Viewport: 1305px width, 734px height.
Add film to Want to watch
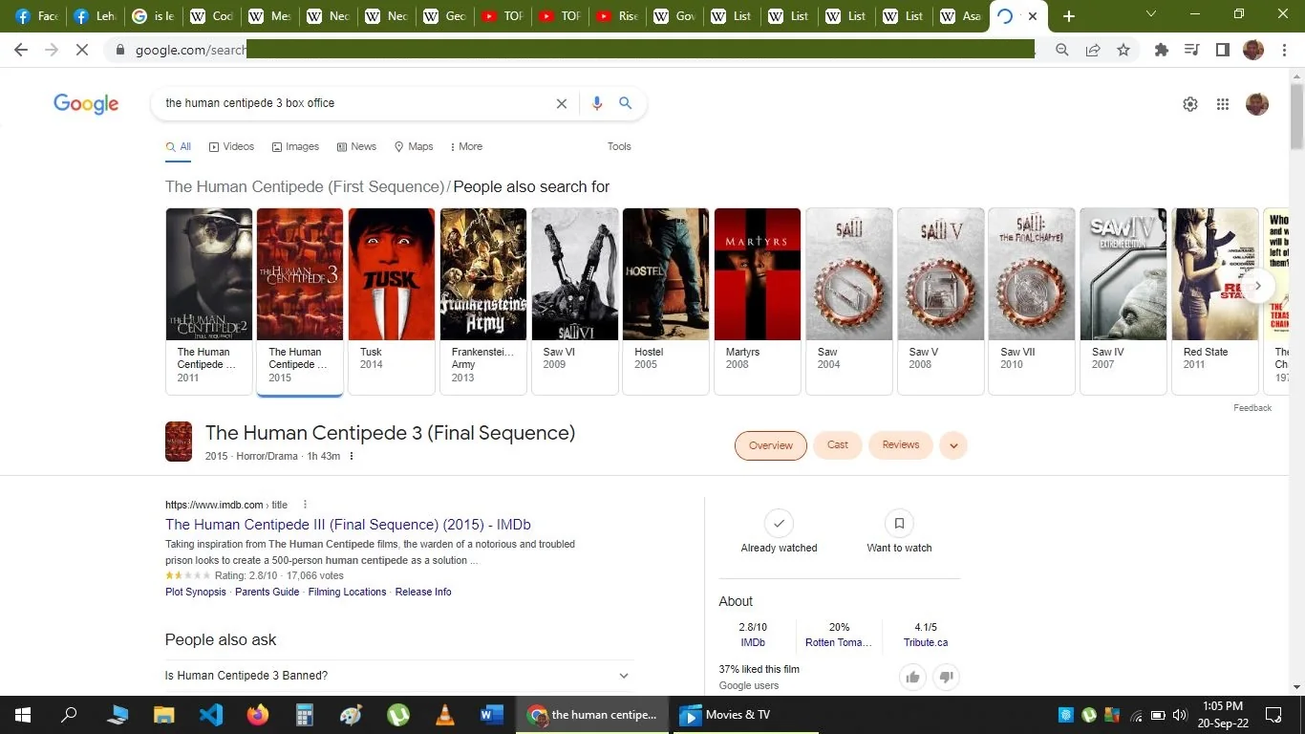(x=899, y=531)
